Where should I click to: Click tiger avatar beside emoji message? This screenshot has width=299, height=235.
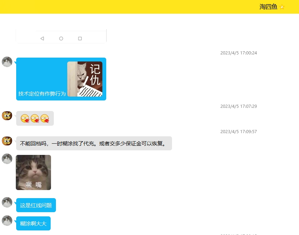pyautogui.click(x=7, y=116)
